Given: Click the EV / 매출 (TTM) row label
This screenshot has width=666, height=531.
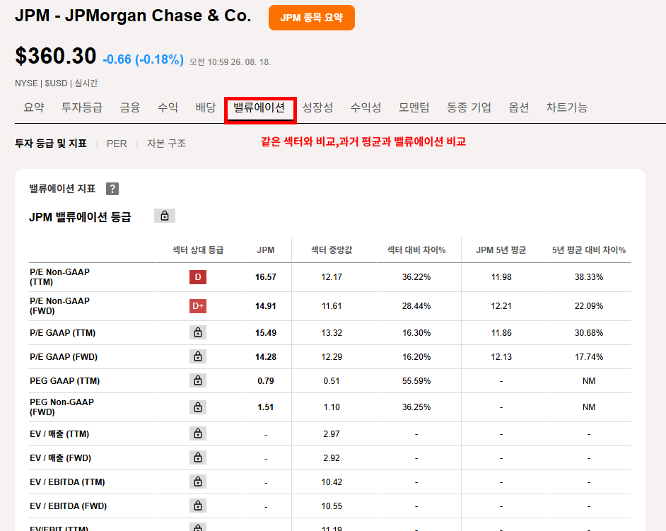Looking at the screenshot, I should tap(59, 433).
